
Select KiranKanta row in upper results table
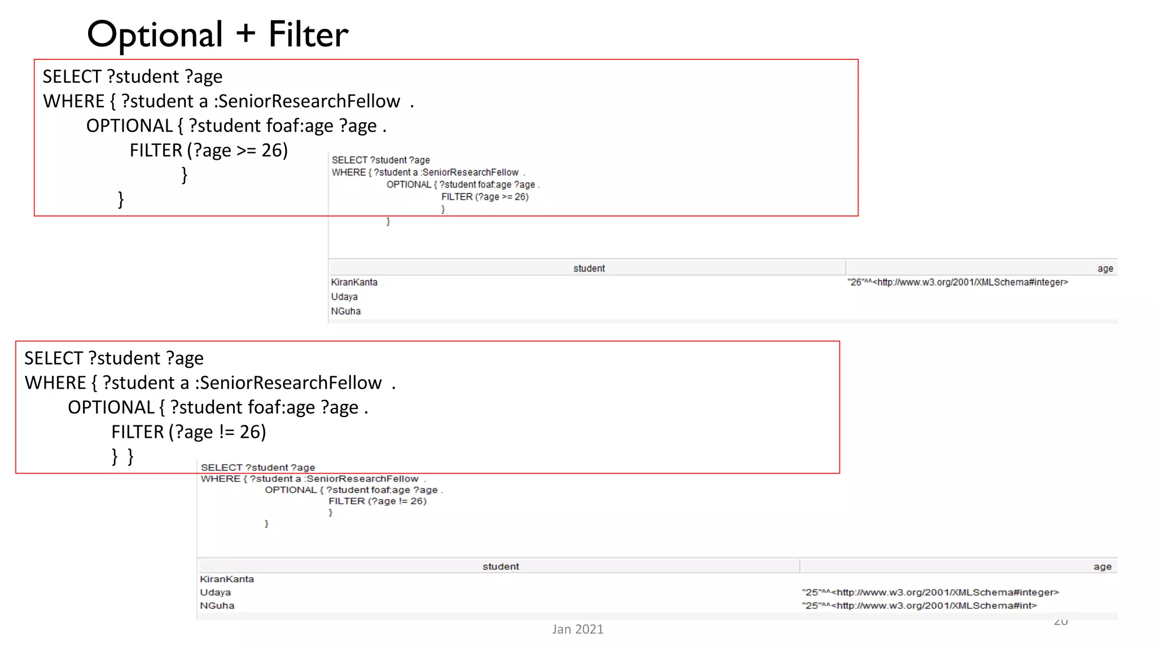[x=723, y=282]
